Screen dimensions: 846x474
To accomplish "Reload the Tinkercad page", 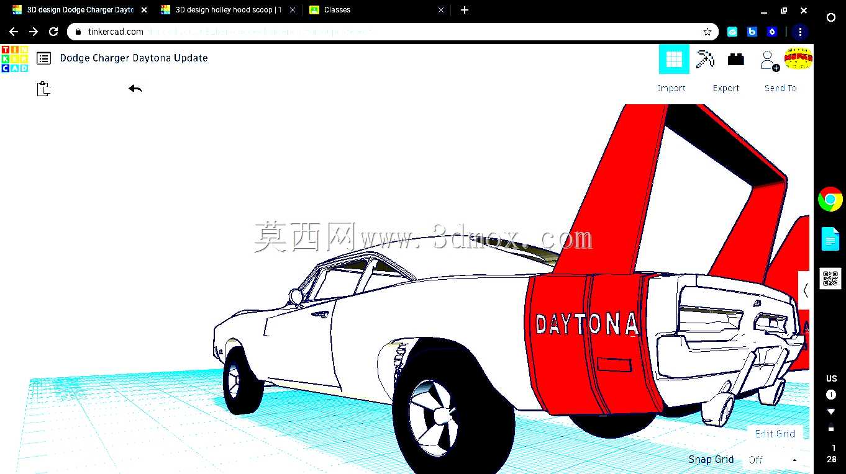I will 53,32.
